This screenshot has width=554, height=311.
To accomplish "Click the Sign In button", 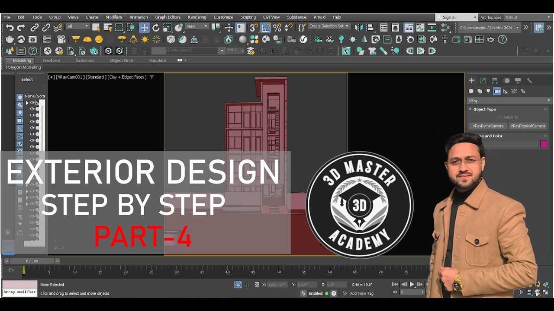I will (456, 17).
